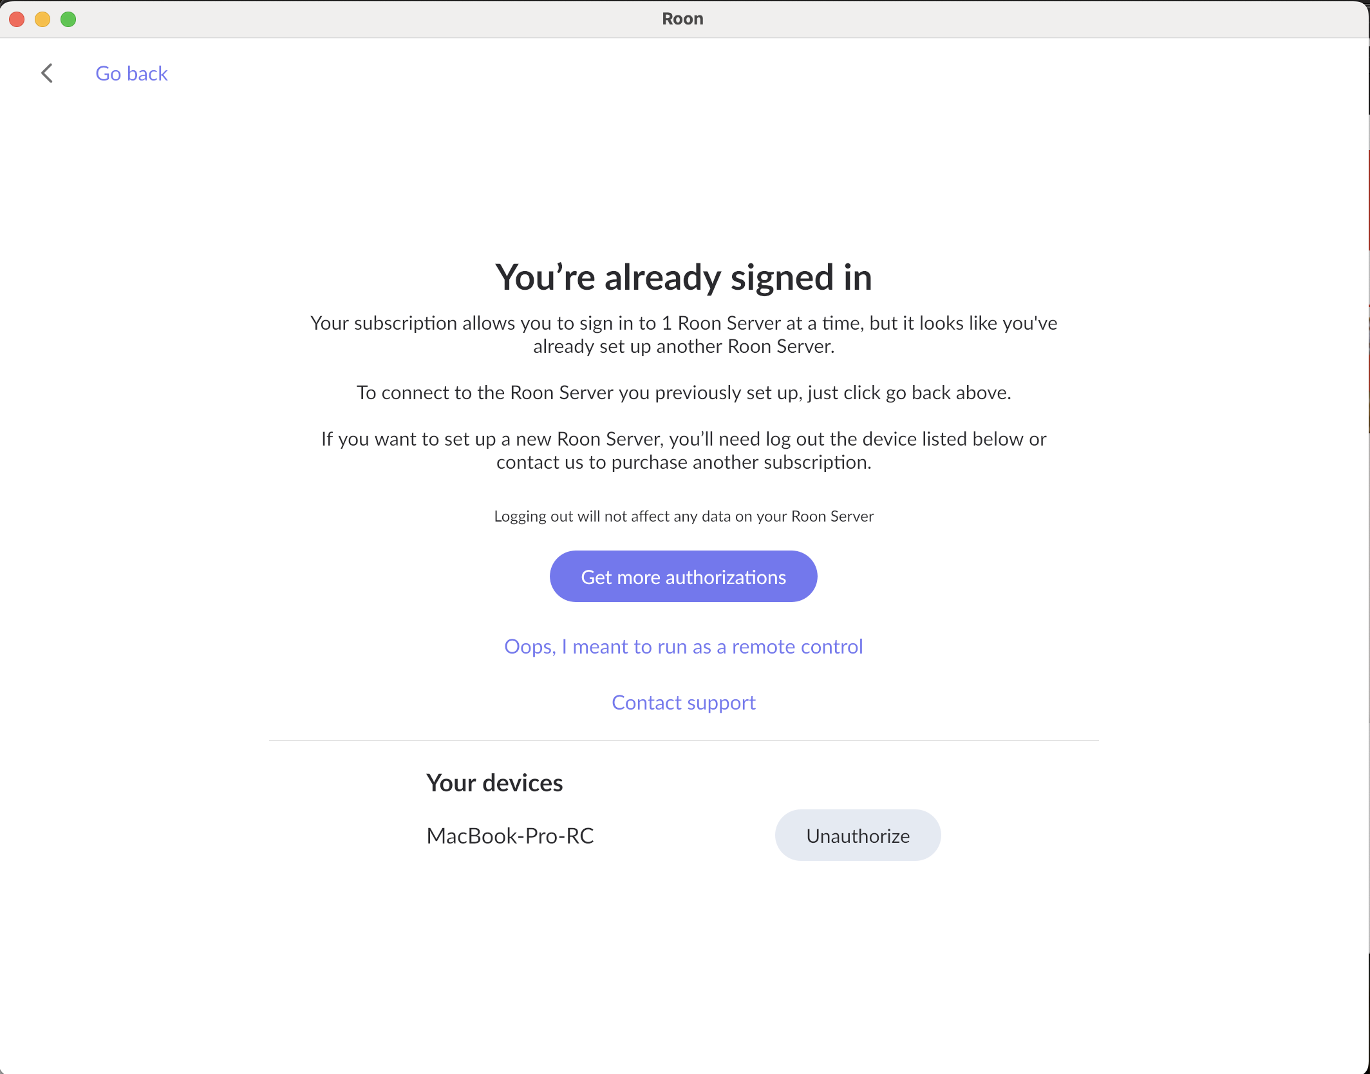Unauthorize the MacBook-Pro-RC device
Screen dimensions: 1370x1074
858,835
